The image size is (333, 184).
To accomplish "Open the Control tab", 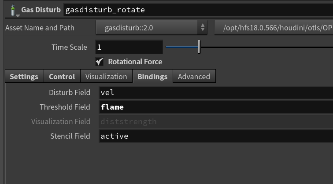I will tap(62, 77).
